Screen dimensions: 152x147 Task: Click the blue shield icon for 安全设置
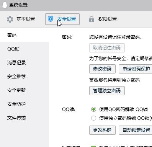tap(51, 19)
